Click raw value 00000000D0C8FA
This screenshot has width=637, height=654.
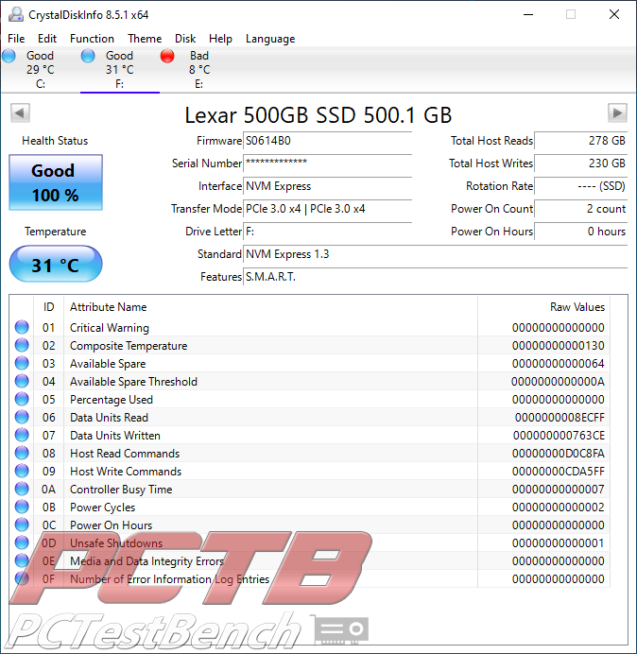[x=559, y=454]
